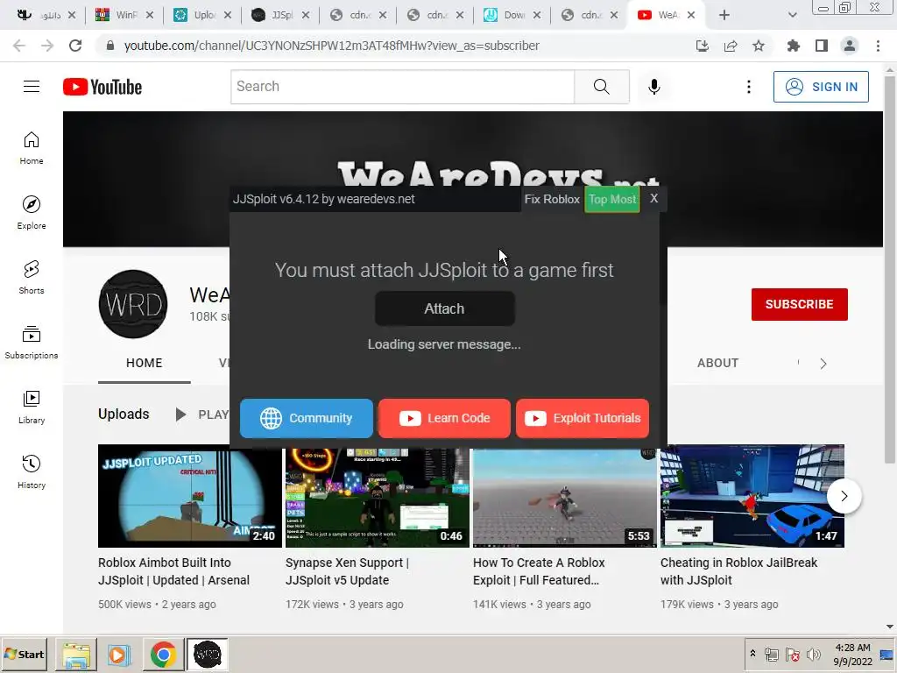Go back with the browser back arrow

point(19,46)
